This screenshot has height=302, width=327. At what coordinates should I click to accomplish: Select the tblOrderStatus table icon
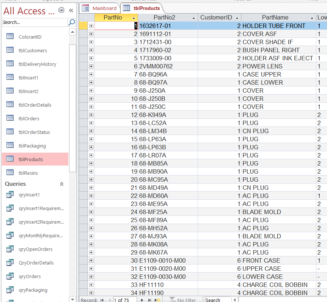[10, 132]
